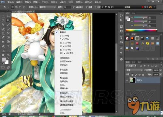This screenshot has width=163, height=117.
Task: Open the Character panel icon in dock
Action: click(121, 48)
